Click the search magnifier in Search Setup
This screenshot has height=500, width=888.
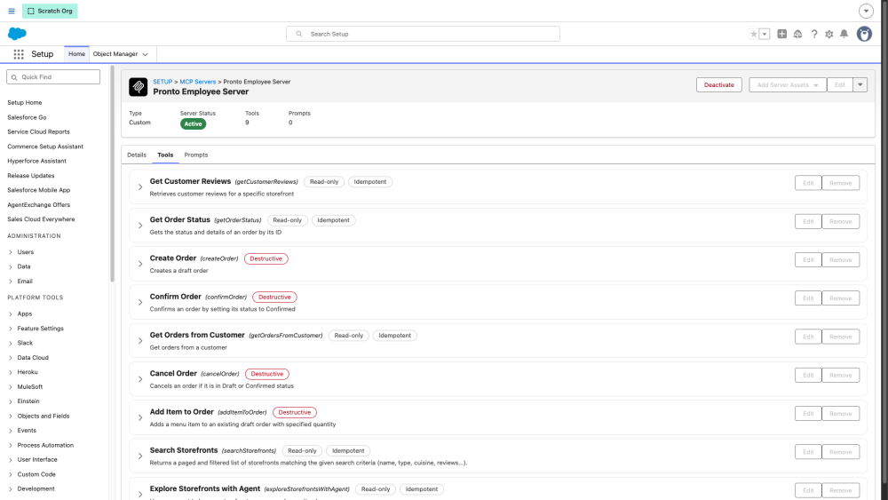[x=299, y=34]
